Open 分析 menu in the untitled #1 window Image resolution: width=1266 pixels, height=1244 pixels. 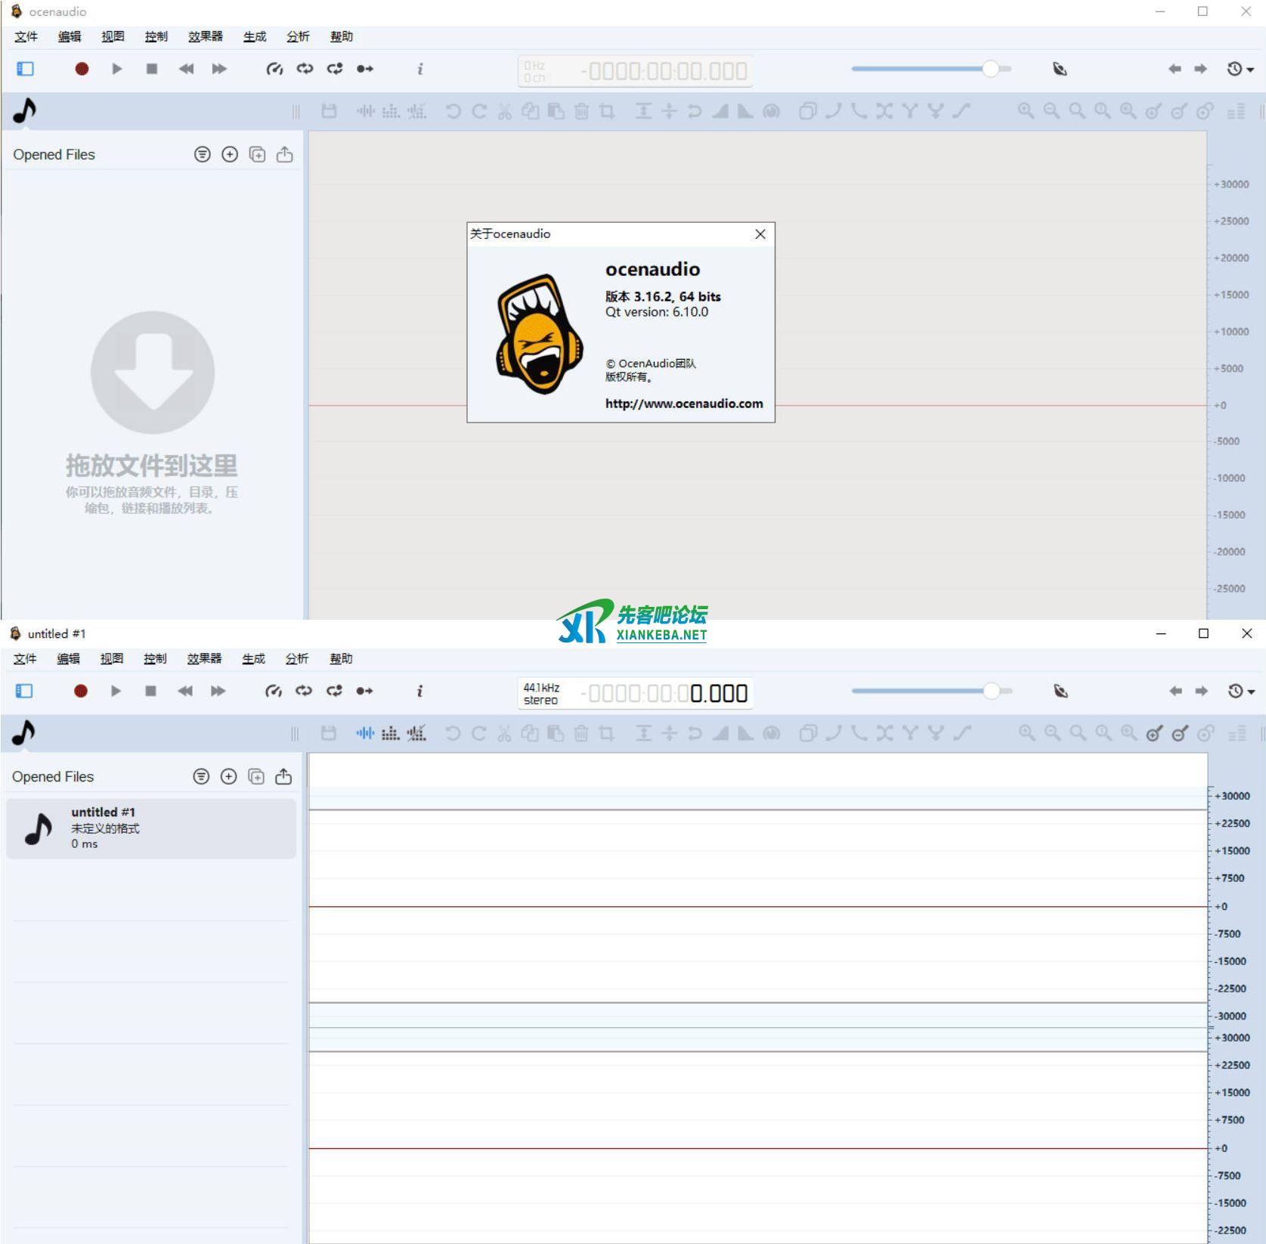pyautogui.click(x=296, y=658)
